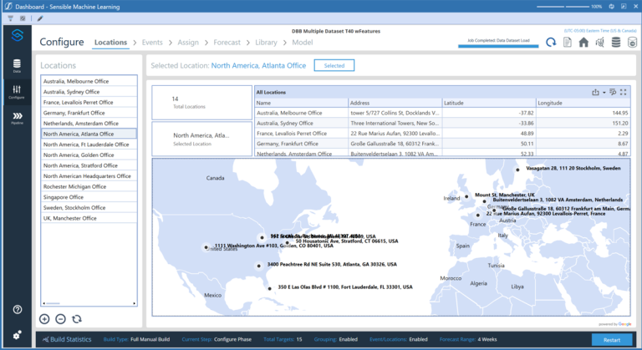Select Australia, Sydney Office in list
Image resolution: width=642 pixels, height=350 pixels.
[89, 92]
